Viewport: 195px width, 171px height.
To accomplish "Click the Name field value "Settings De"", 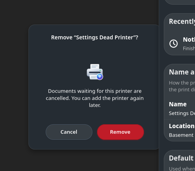I will point(182,113).
